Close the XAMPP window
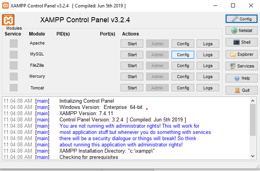The height and width of the screenshot is (171, 260). click(251, 5)
